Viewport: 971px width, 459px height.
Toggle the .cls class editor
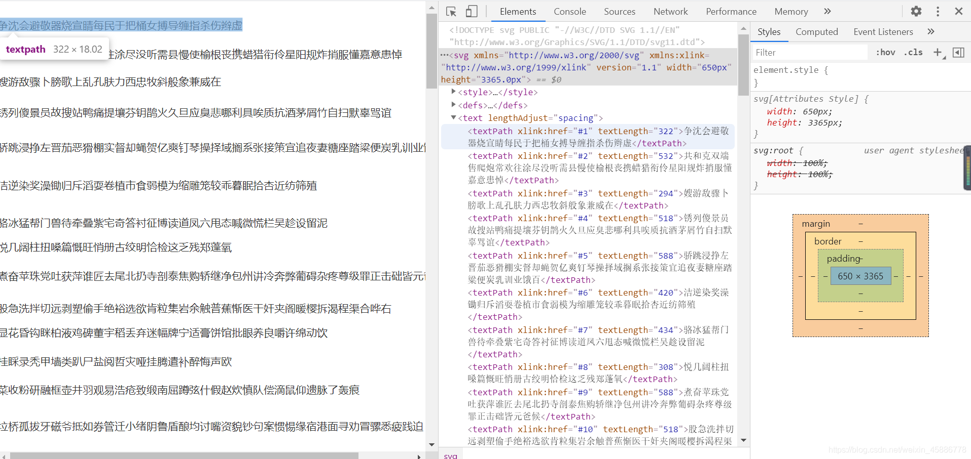pyautogui.click(x=913, y=52)
